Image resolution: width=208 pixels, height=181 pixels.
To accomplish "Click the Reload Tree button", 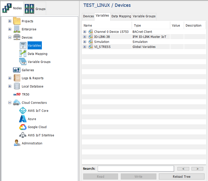I will pyautogui.click(x=181, y=176).
